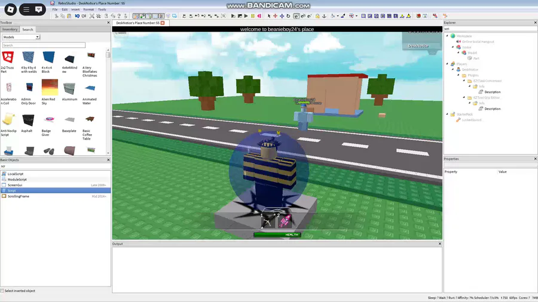This screenshot has height=302, width=538.
Task: Select LinkedSword in Explorer
Action: (x=472, y=120)
